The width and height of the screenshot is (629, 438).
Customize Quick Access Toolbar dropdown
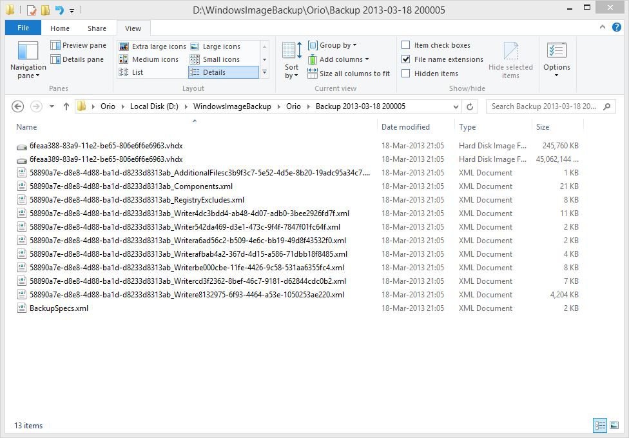coord(72,10)
